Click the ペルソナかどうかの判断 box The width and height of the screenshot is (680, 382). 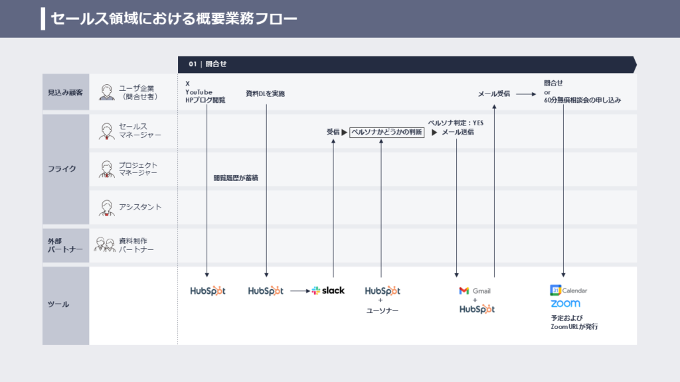pos(386,132)
